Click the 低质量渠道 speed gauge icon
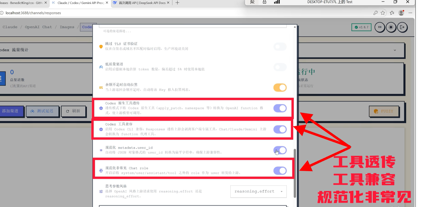Image resolution: width=421 pixels, height=207 pixels. 101,67
